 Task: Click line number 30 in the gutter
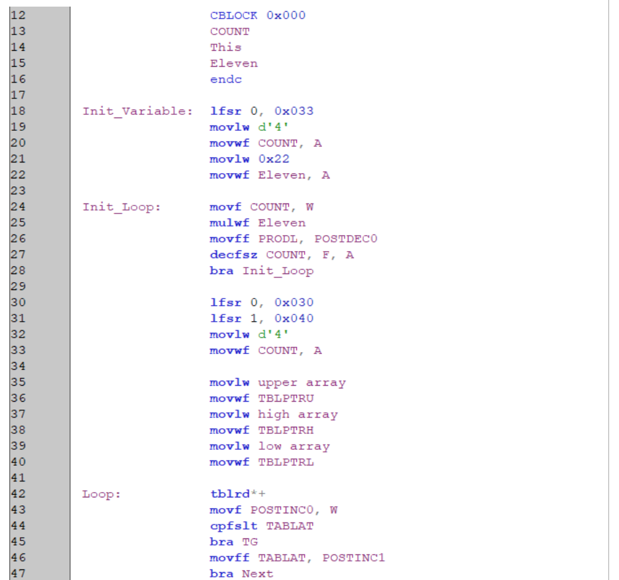(x=15, y=302)
